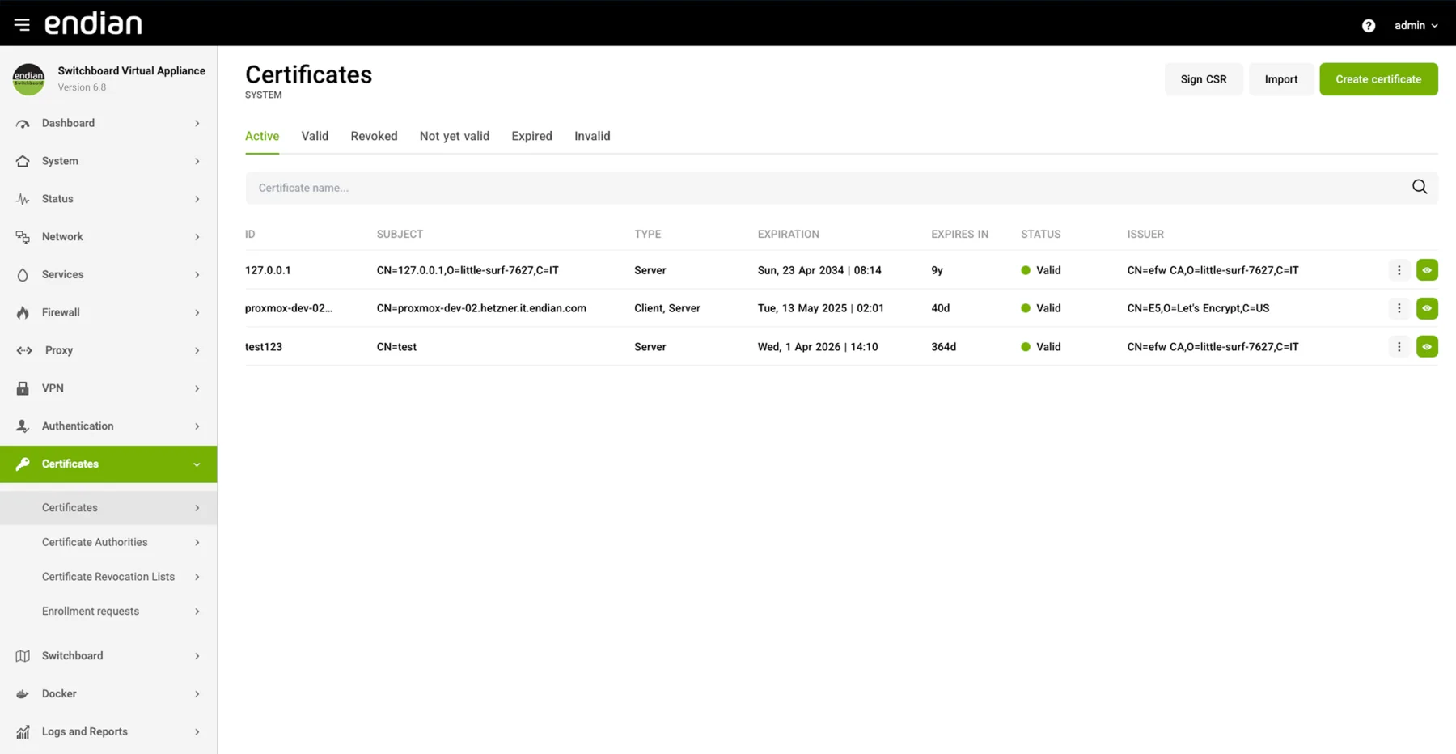Click the Sign CSR button
The width and height of the screenshot is (1456, 754).
pyautogui.click(x=1204, y=79)
